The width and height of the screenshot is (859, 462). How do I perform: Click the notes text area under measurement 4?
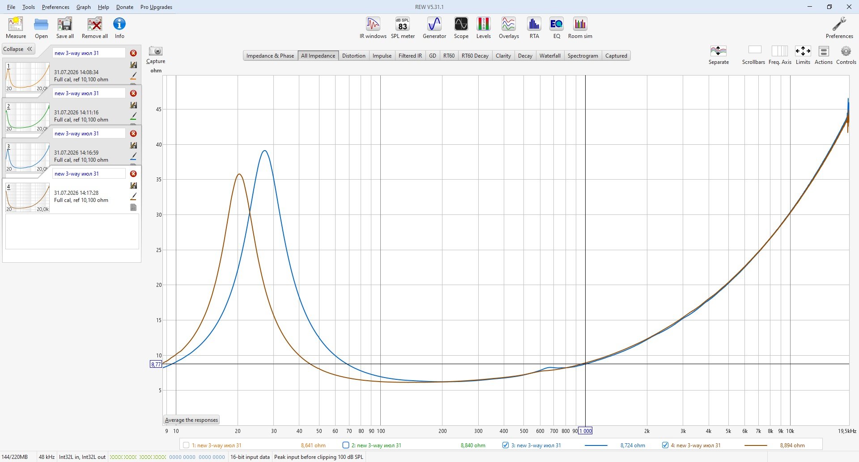click(72, 231)
